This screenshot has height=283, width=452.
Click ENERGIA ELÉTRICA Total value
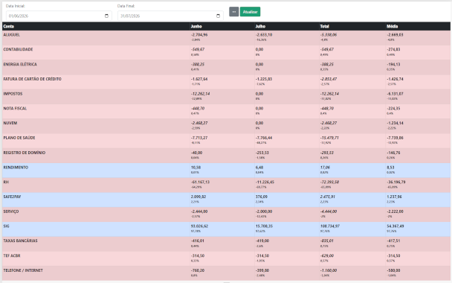pos(327,64)
